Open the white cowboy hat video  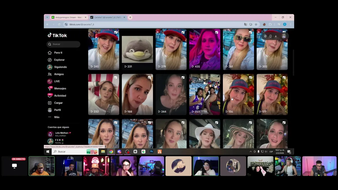[205, 134]
